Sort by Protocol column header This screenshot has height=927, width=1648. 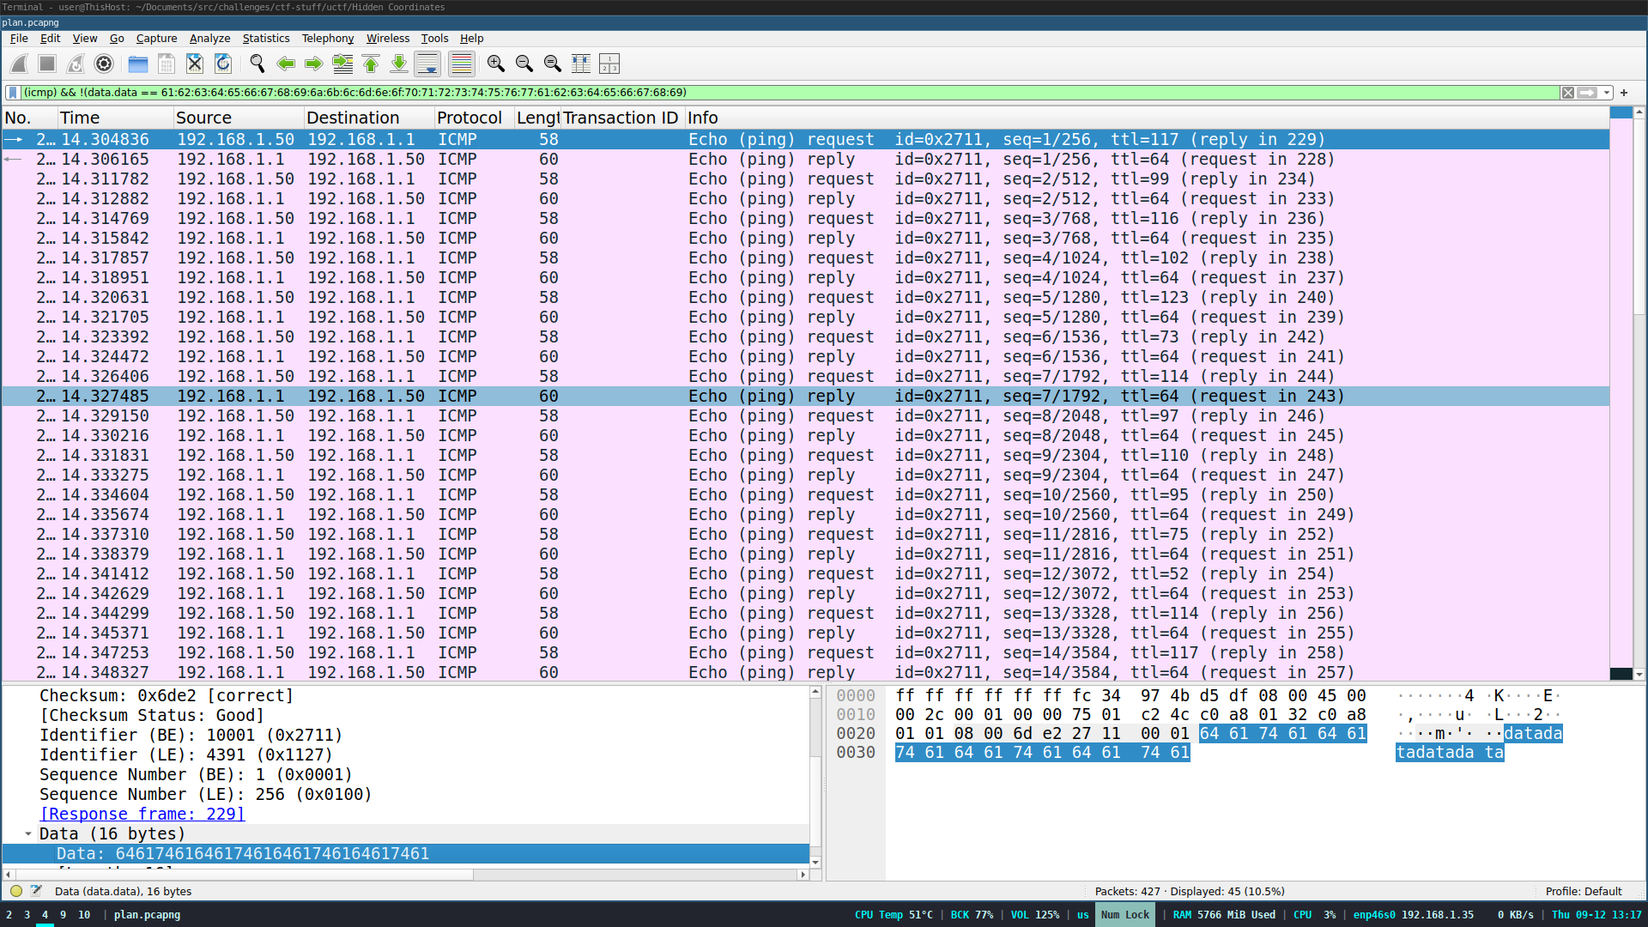pos(474,118)
